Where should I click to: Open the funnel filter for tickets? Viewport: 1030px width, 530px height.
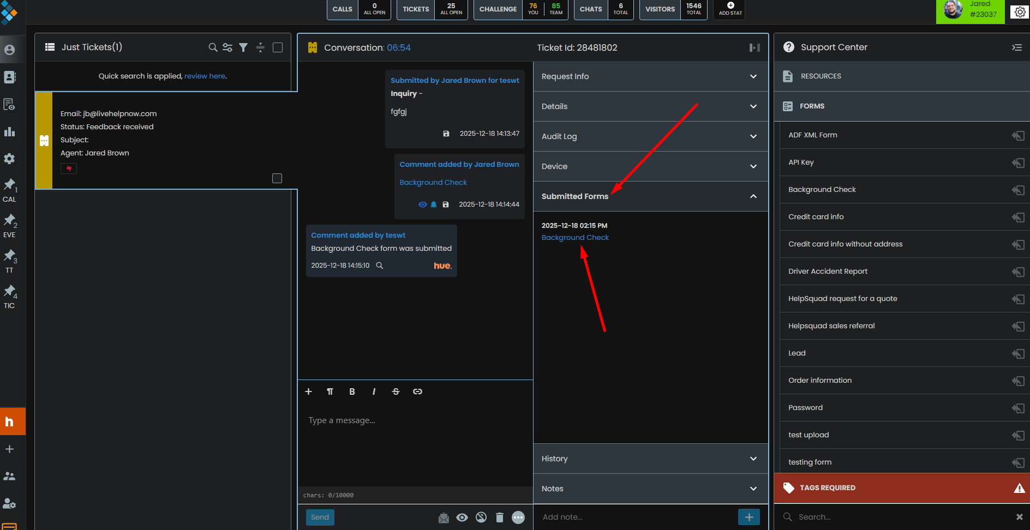[243, 47]
